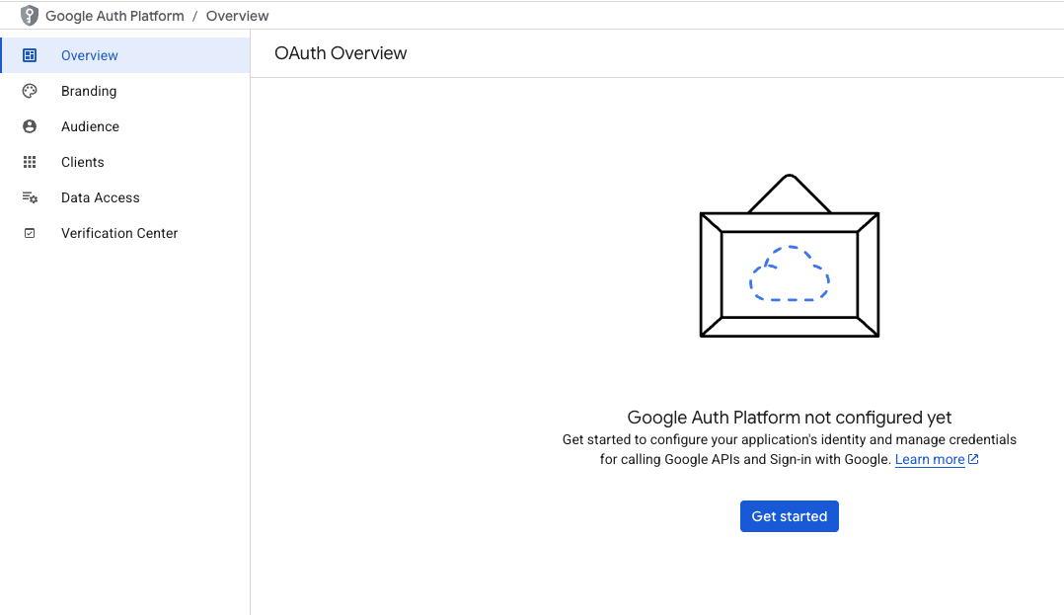Navigate to Data Access

pos(101,197)
